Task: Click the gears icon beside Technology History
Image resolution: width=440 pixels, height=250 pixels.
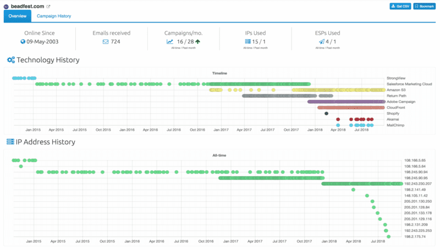Action: click(x=10, y=60)
